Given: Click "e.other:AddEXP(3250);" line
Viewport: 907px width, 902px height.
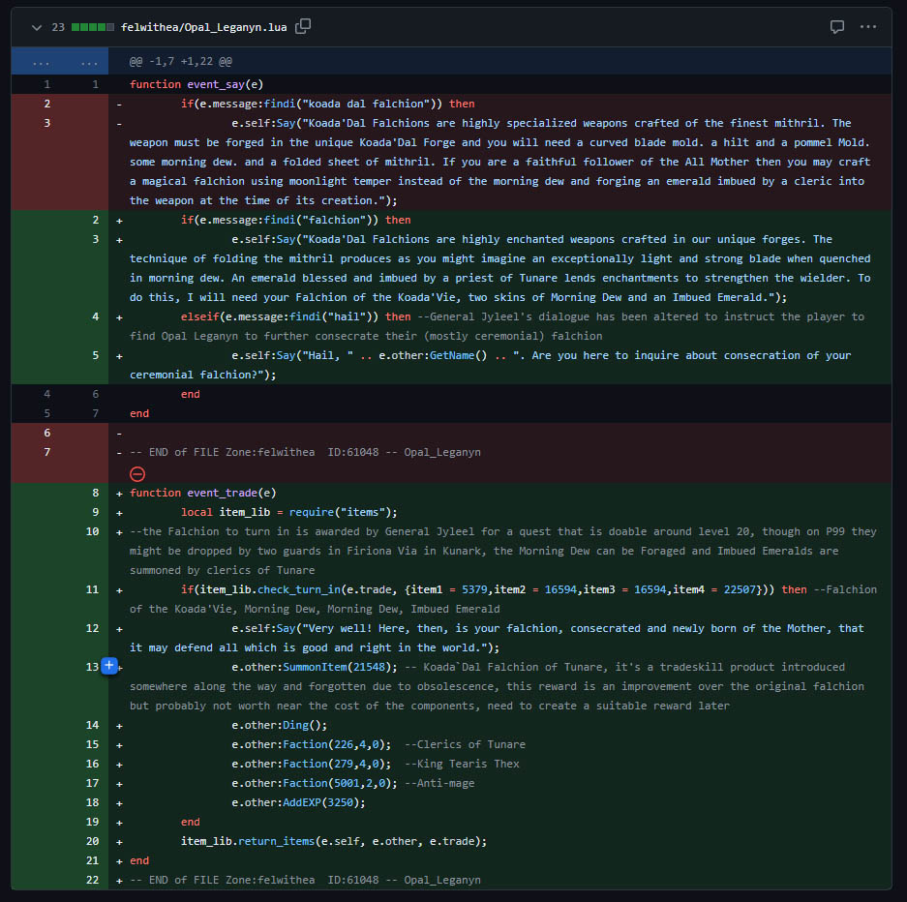Looking at the screenshot, I should (x=298, y=802).
